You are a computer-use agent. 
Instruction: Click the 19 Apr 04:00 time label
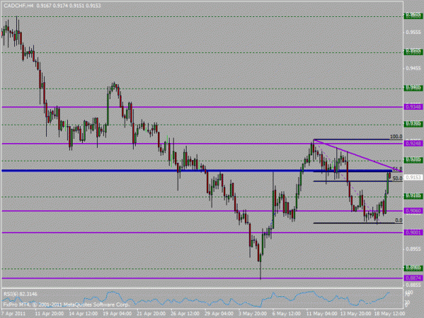coord(117,313)
